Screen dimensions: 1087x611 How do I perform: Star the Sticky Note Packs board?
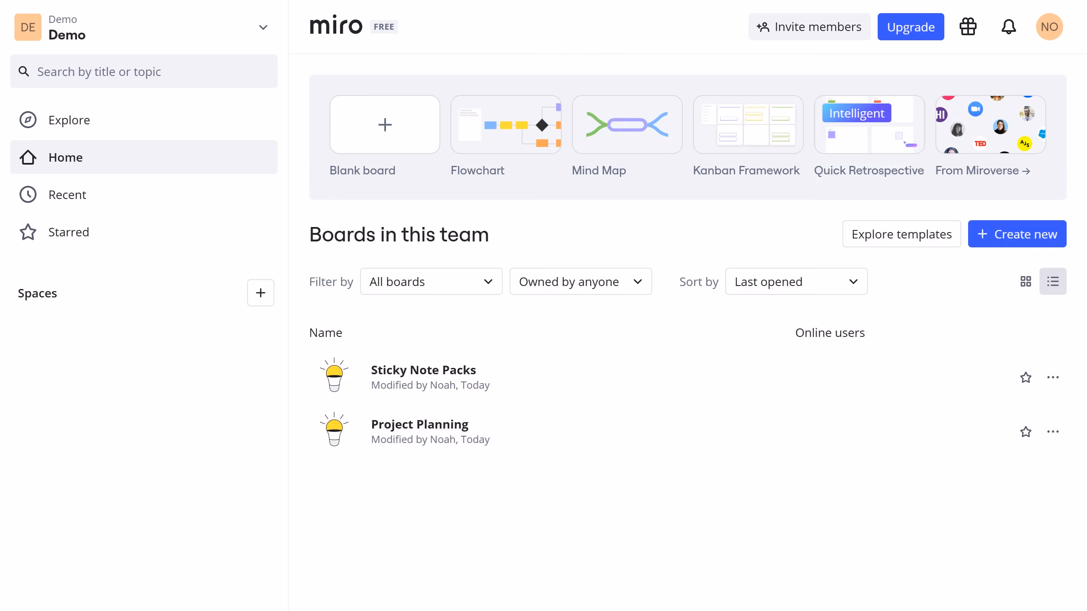[1026, 377]
